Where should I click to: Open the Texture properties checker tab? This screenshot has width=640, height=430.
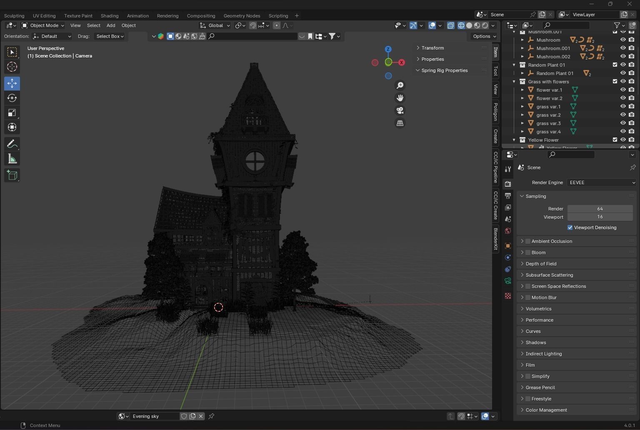pyautogui.click(x=508, y=296)
